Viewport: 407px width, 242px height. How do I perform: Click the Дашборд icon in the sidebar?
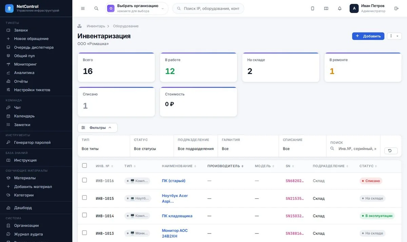[x=8, y=208]
